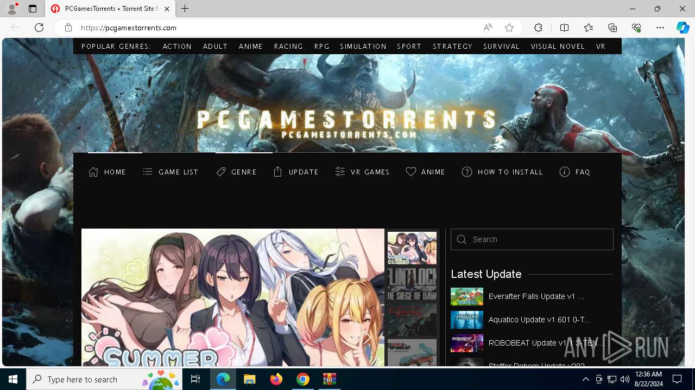
Task: Open File Explorer from taskbar
Action: (x=249, y=379)
